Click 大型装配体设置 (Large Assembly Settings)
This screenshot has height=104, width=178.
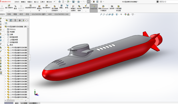(118, 8)
